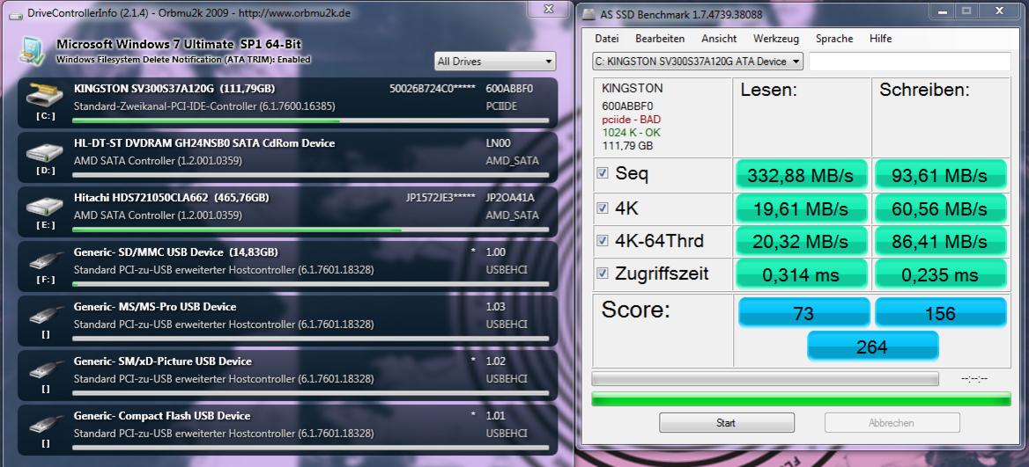The height and width of the screenshot is (467, 1029).
Task: Click the 4K write value 60,56 MB/s
Action: coord(940,208)
